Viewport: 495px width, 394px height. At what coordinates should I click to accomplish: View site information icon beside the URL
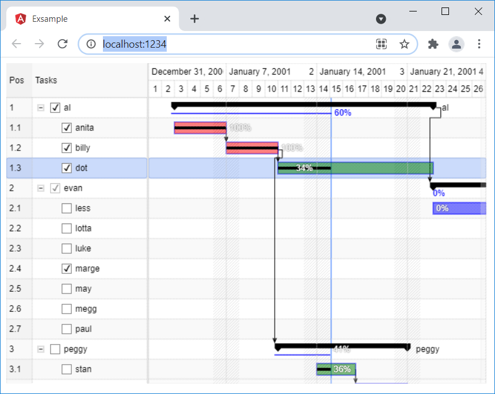pos(90,44)
